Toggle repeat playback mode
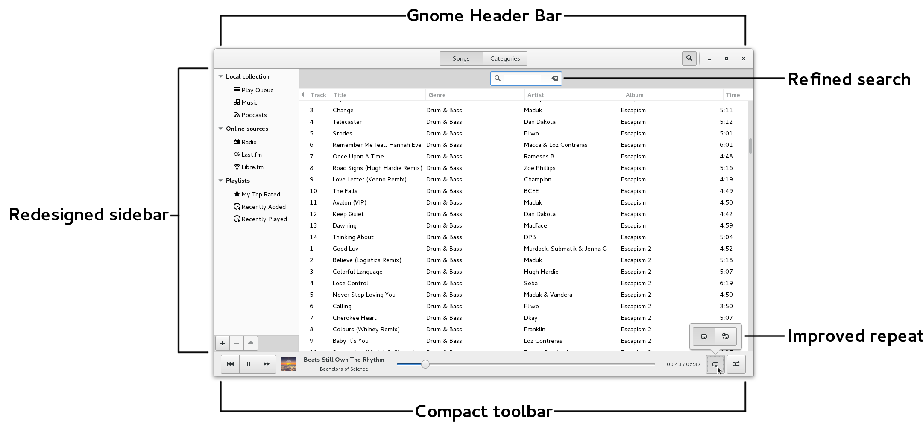 point(716,364)
